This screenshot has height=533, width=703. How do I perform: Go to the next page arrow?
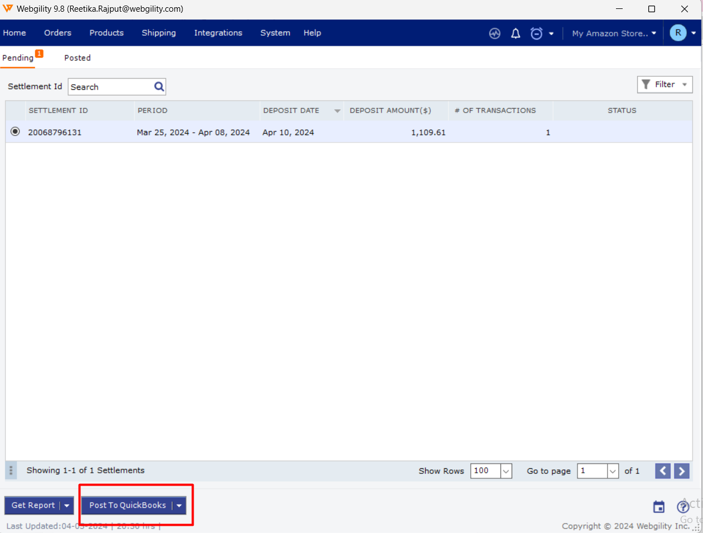point(682,471)
